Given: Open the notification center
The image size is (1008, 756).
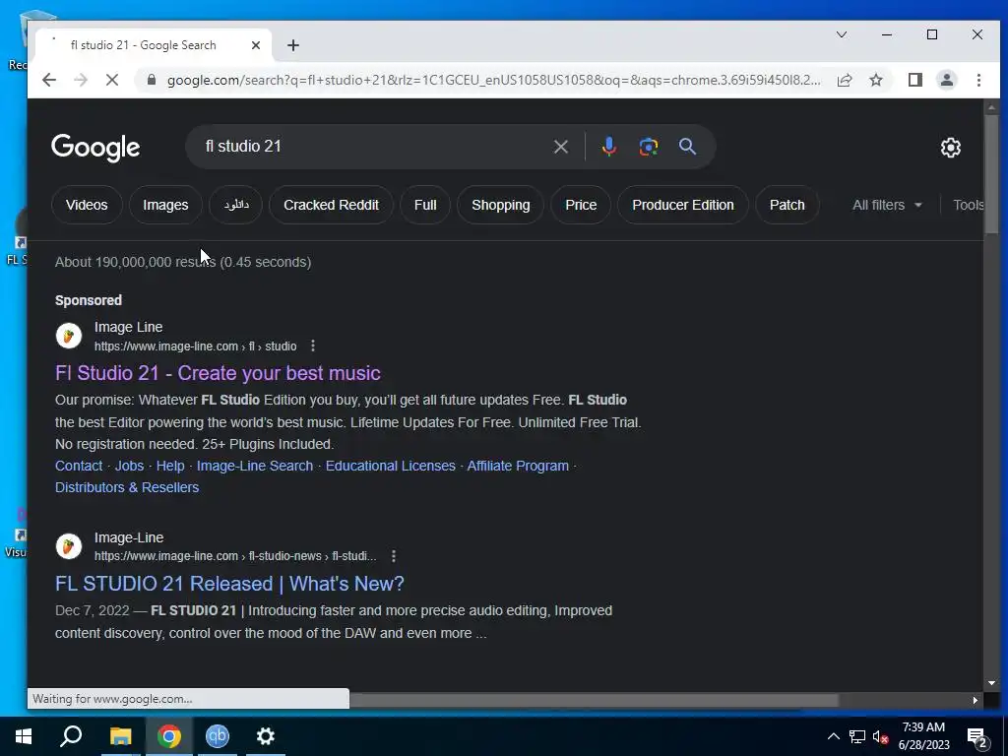Looking at the screenshot, I should pos(977,738).
